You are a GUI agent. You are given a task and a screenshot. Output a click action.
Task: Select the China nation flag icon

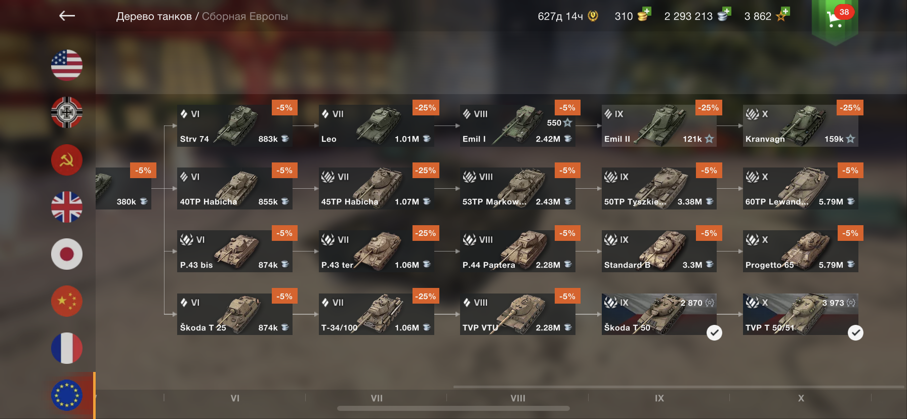point(67,301)
